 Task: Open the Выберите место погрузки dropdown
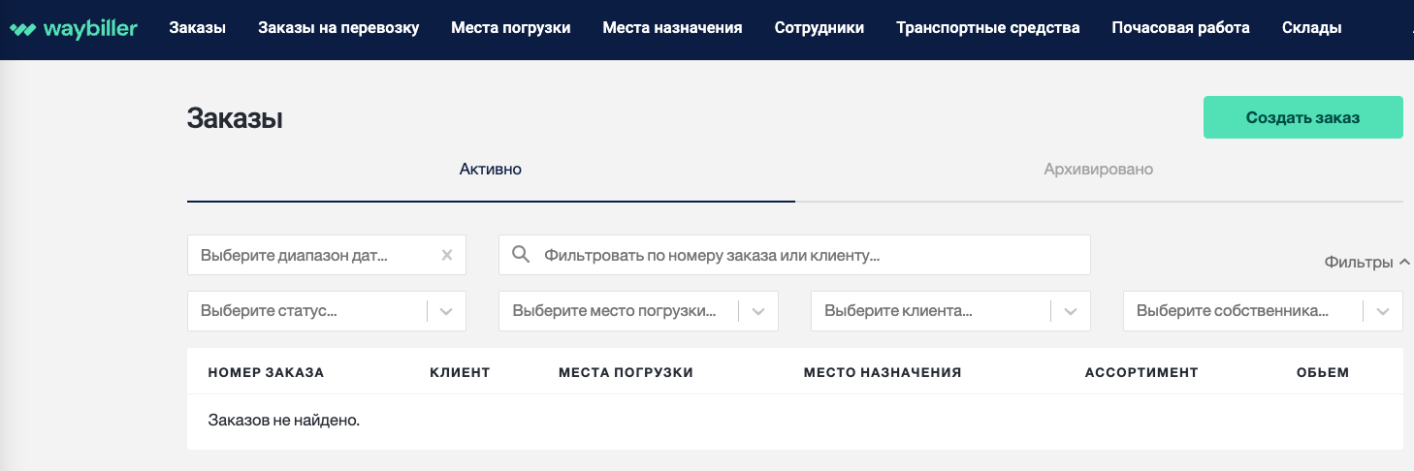[x=638, y=311]
